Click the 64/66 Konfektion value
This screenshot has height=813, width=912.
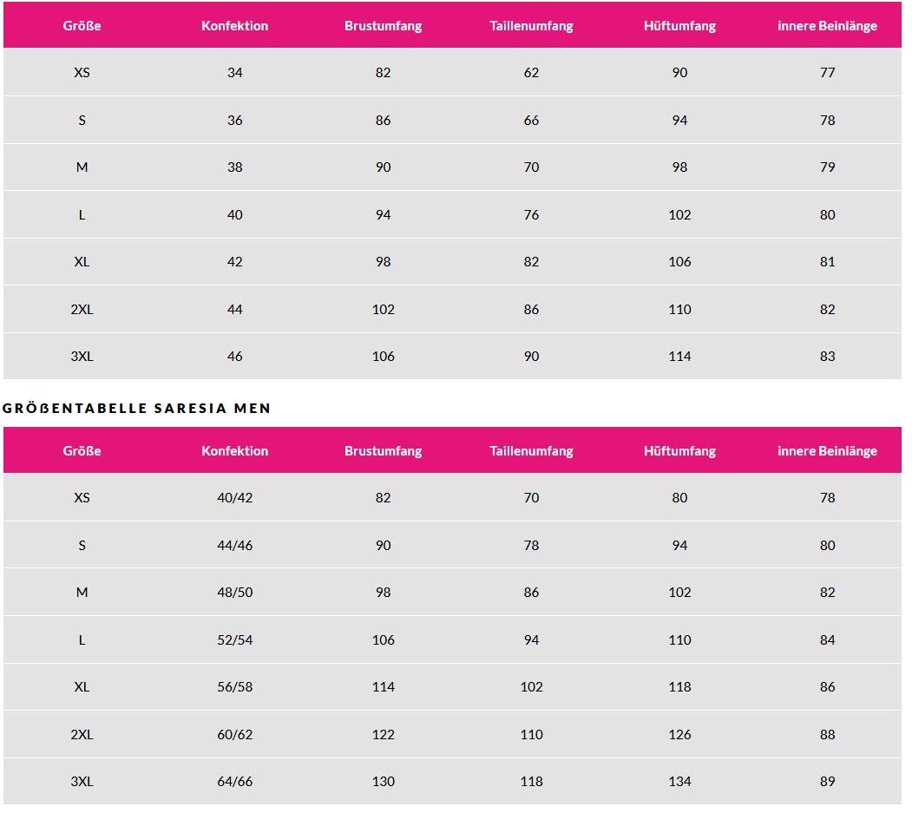(234, 782)
